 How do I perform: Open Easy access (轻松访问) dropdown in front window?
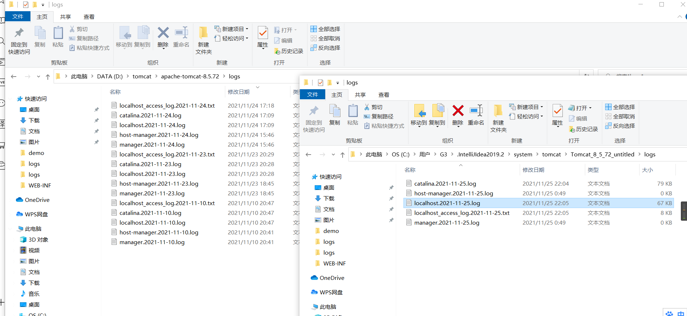[527, 116]
